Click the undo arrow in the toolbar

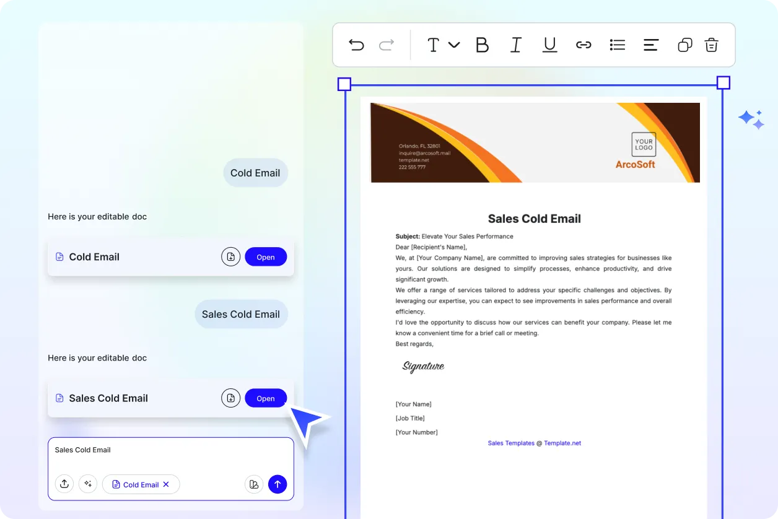[356, 45]
